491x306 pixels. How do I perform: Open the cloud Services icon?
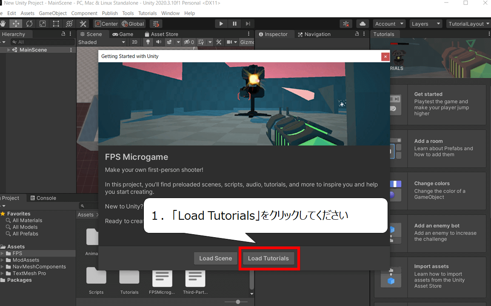pyautogui.click(x=363, y=24)
